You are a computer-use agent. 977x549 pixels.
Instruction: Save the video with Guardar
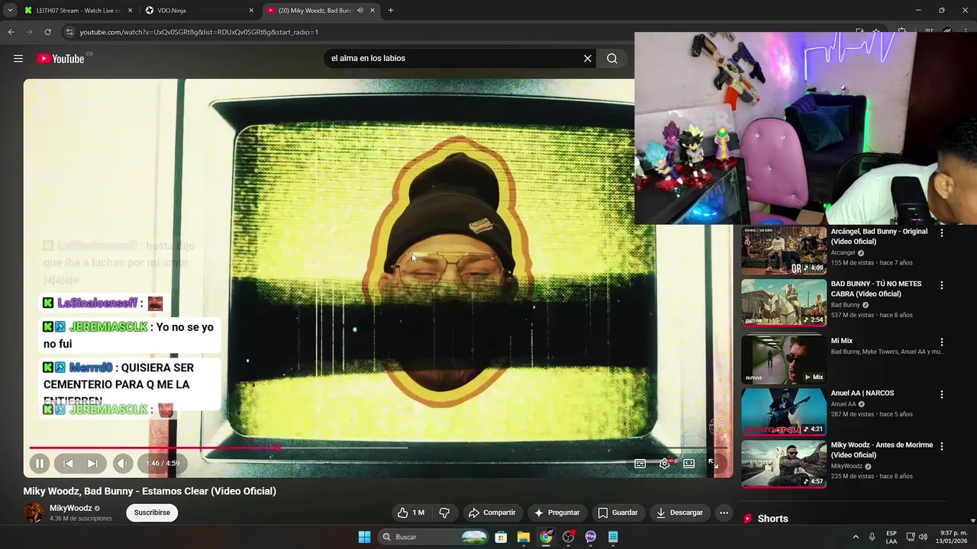(617, 512)
